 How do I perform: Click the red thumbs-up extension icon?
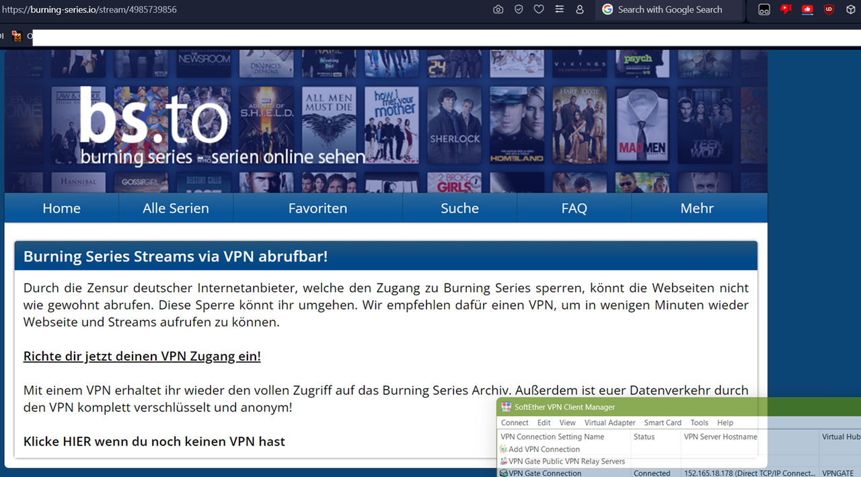coord(807,9)
